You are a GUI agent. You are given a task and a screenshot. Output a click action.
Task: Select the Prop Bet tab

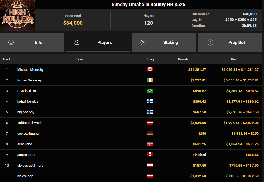click(x=230, y=42)
